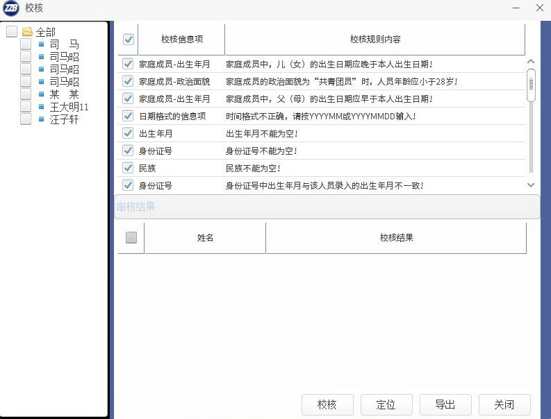Click rule text 出生年月不能为空！

pos(262,133)
